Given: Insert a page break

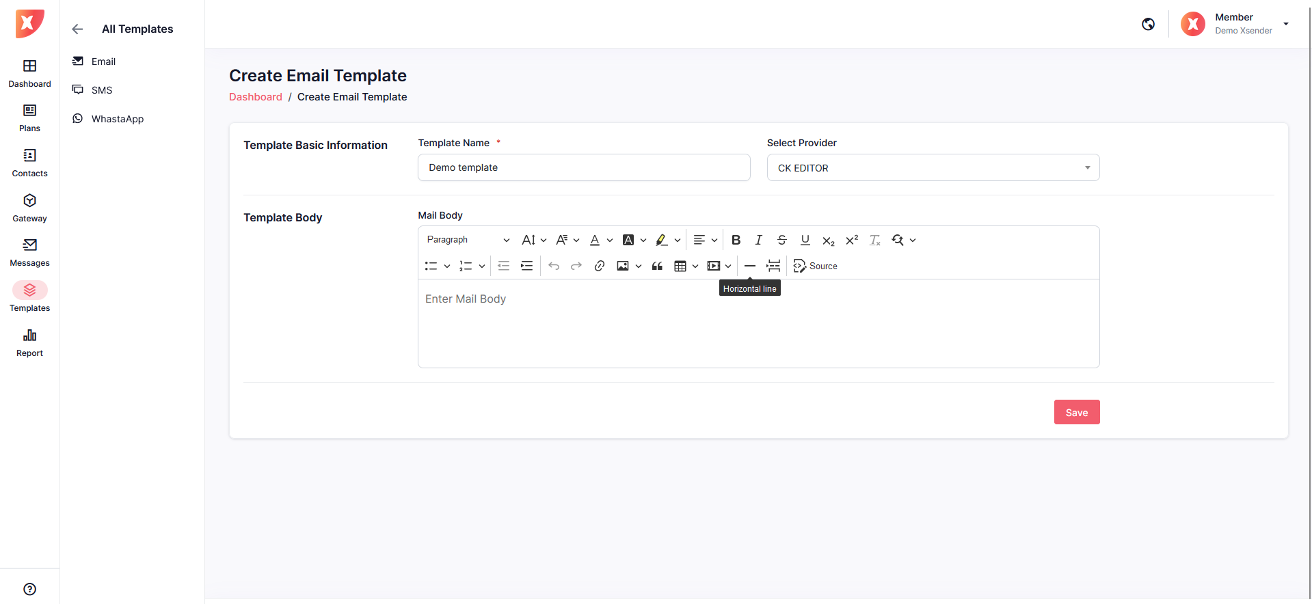Looking at the screenshot, I should [773, 266].
